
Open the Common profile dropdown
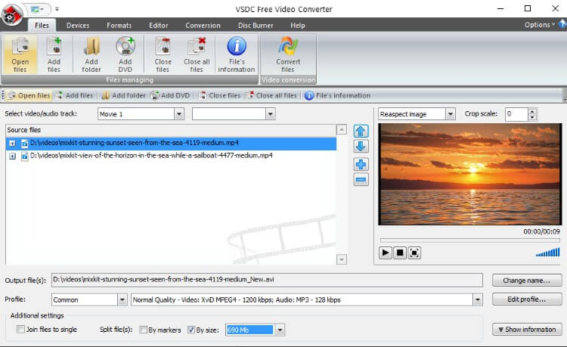[x=122, y=299]
